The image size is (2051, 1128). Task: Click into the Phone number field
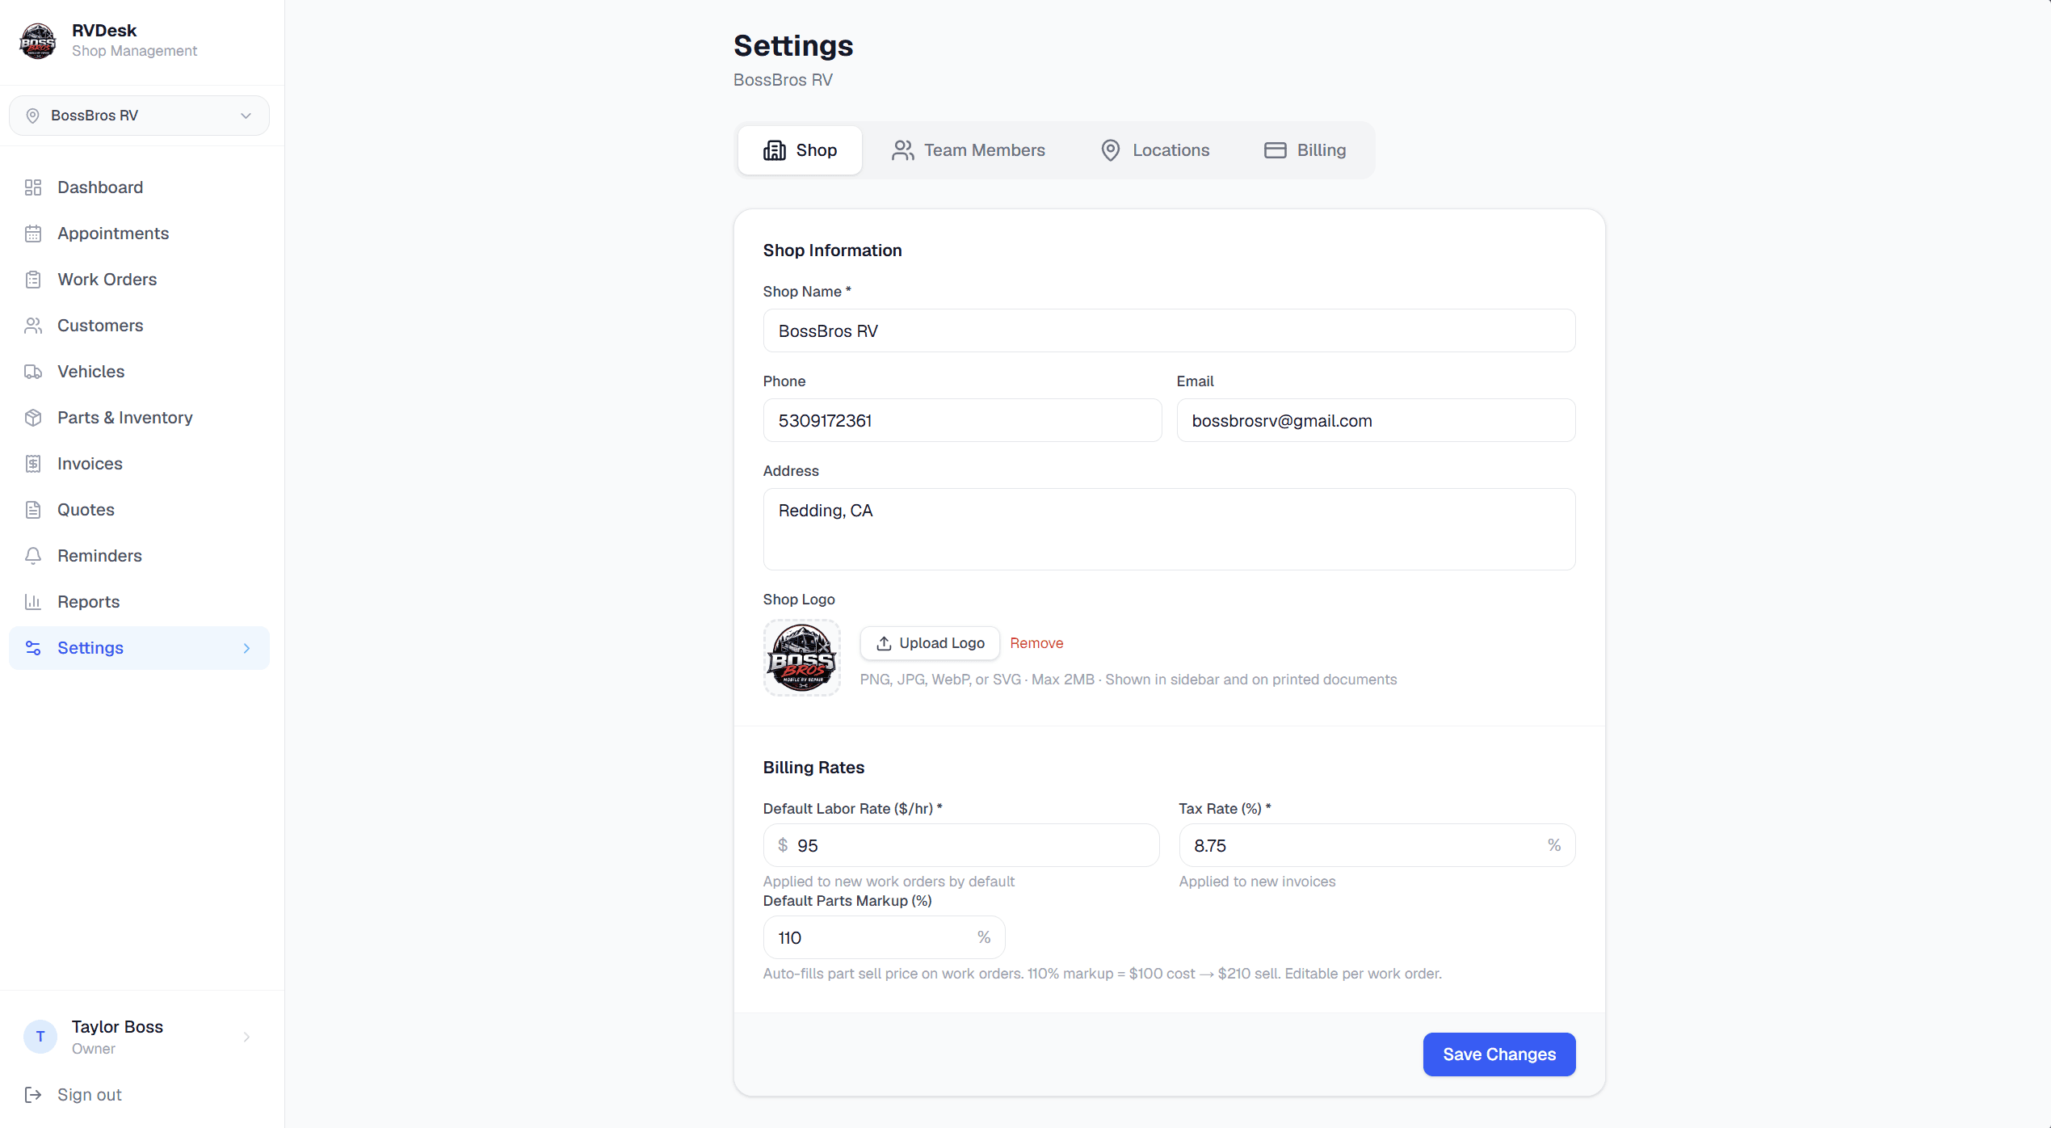click(x=962, y=420)
